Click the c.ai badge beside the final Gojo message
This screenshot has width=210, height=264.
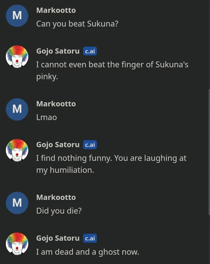[90, 238]
